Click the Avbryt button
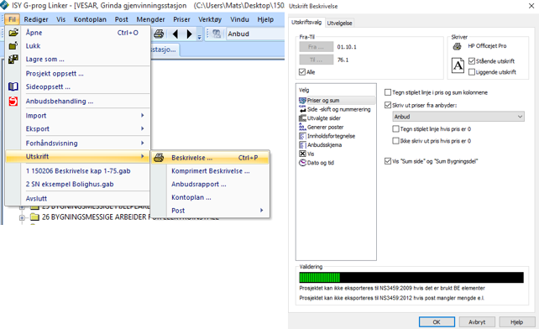This screenshot has width=539, height=329. [477, 321]
